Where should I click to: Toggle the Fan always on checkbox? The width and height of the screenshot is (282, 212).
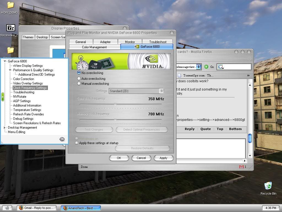pyautogui.click(x=77, y=138)
